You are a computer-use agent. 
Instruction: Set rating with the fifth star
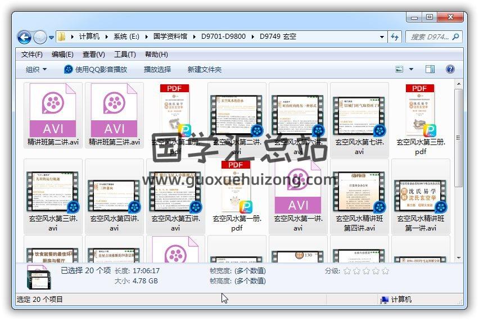point(385,271)
